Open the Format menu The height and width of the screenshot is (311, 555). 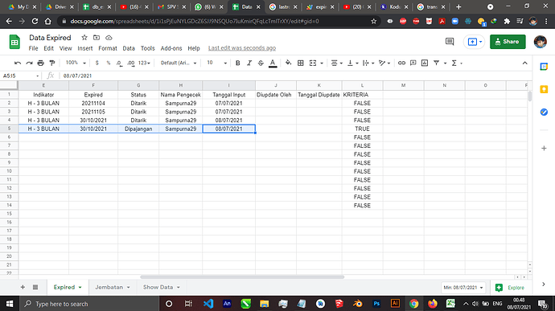click(x=108, y=48)
